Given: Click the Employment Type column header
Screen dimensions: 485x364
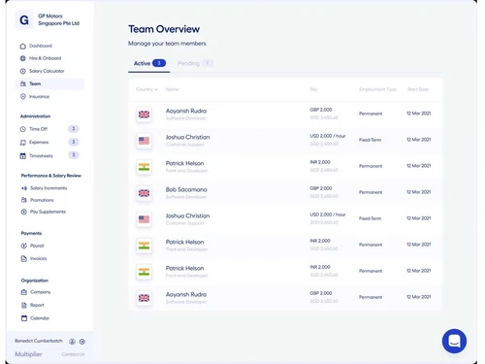Looking at the screenshot, I should [x=377, y=89].
